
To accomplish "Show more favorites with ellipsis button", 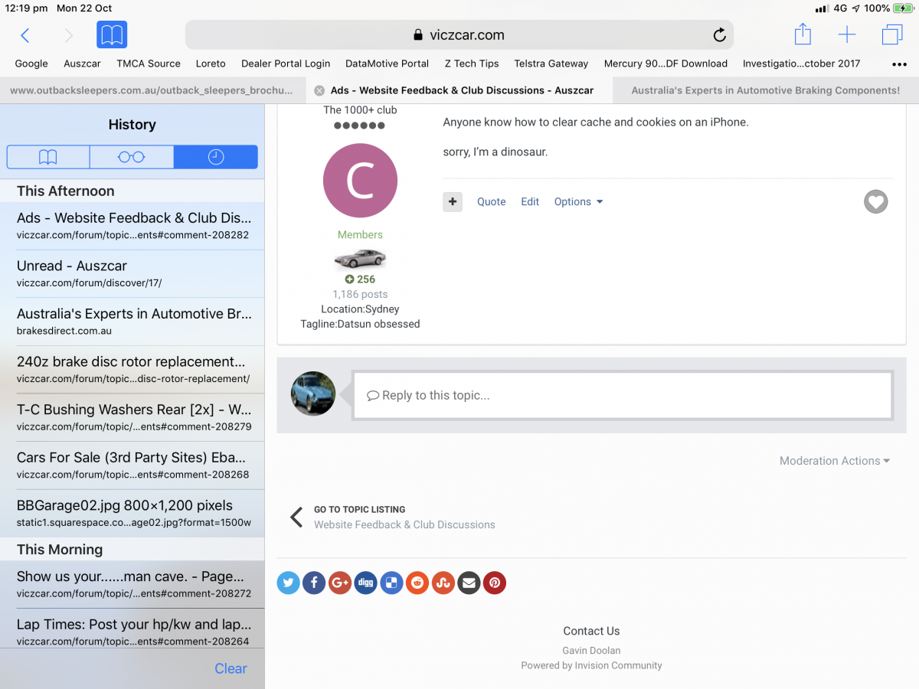I will click(899, 64).
